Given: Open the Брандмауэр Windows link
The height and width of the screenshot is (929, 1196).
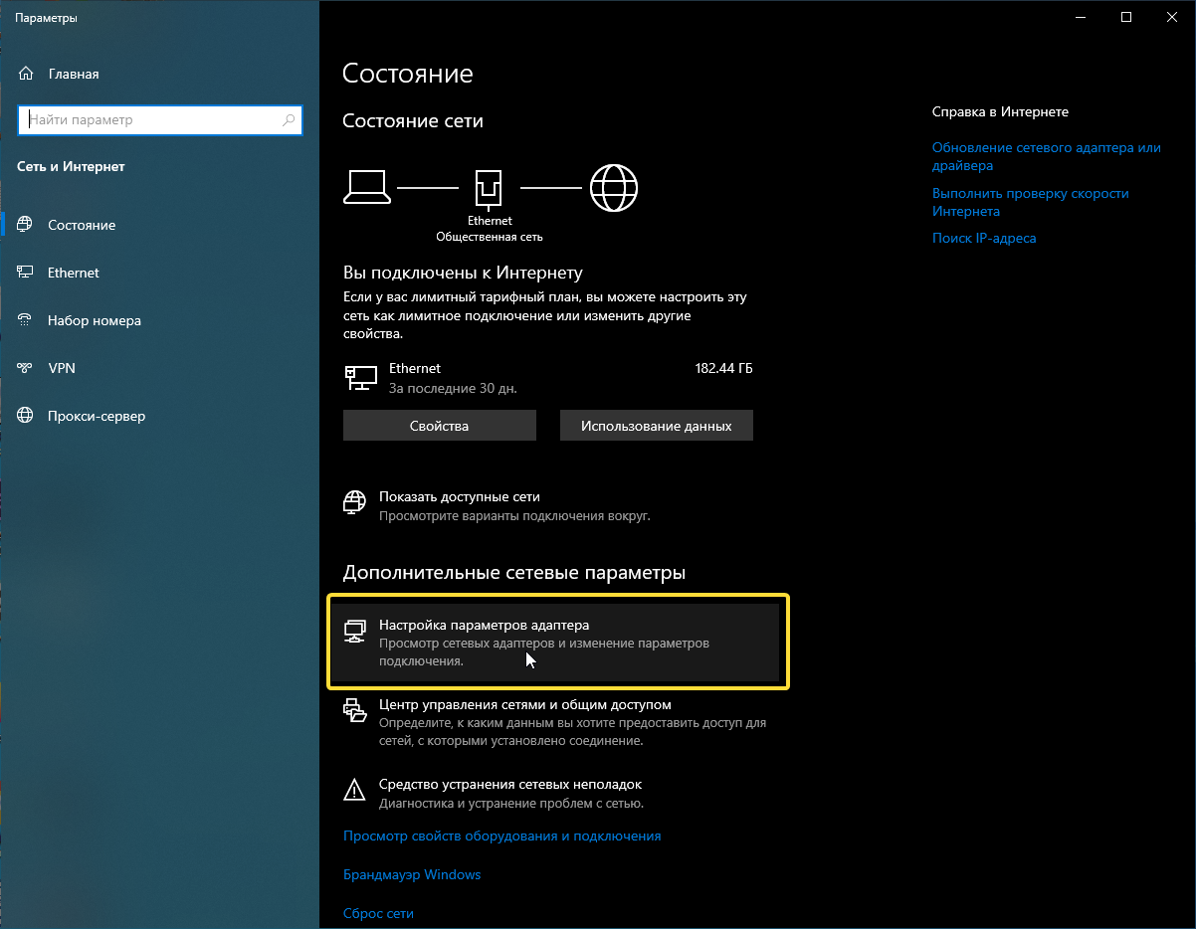Looking at the screenshot, I should click(412, 875).
